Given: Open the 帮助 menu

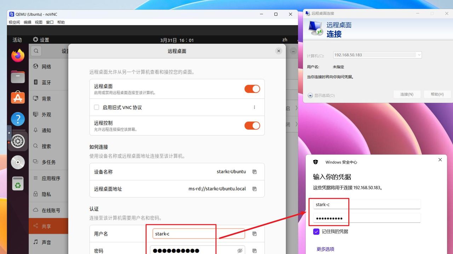Looking at the screenshot, I should (x=61, y=22).
